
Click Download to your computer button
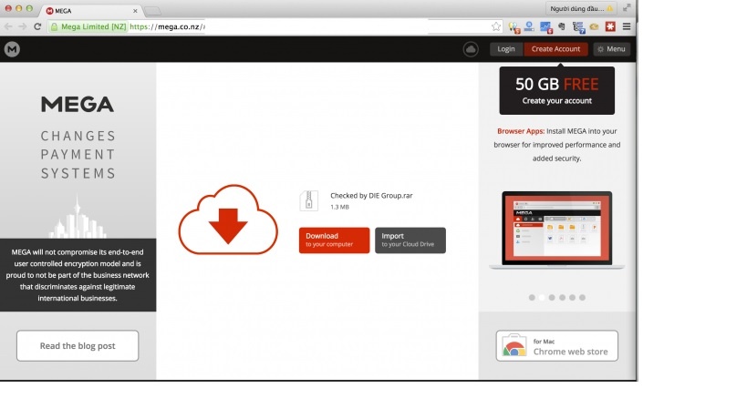(334, 240)
